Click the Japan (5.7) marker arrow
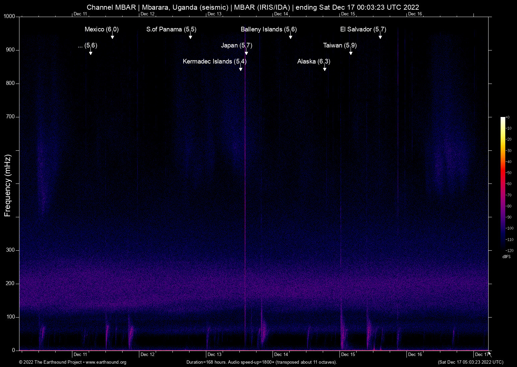Screen dimensions: 517x367 [246, 52]
